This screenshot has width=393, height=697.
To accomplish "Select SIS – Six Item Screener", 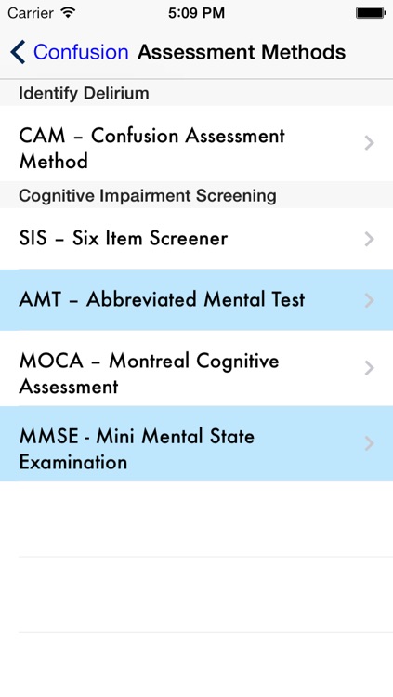I will [197, 239].
